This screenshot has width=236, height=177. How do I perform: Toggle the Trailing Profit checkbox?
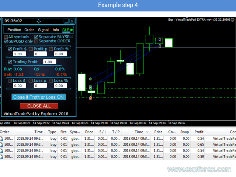(10, 62)
